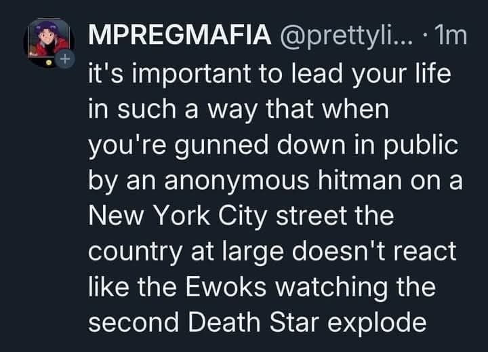The width and height of the screenshot is (488, 352).
Task: Click the phrase "gunned down" in the tweet
Action: [x=260, y=146]
